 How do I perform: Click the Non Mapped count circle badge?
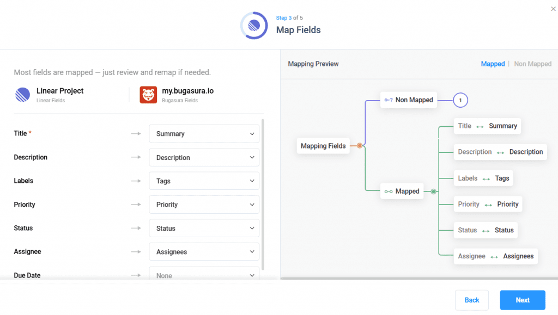point(460,100)
